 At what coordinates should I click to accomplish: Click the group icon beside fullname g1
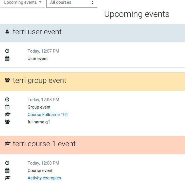point(7,122)
